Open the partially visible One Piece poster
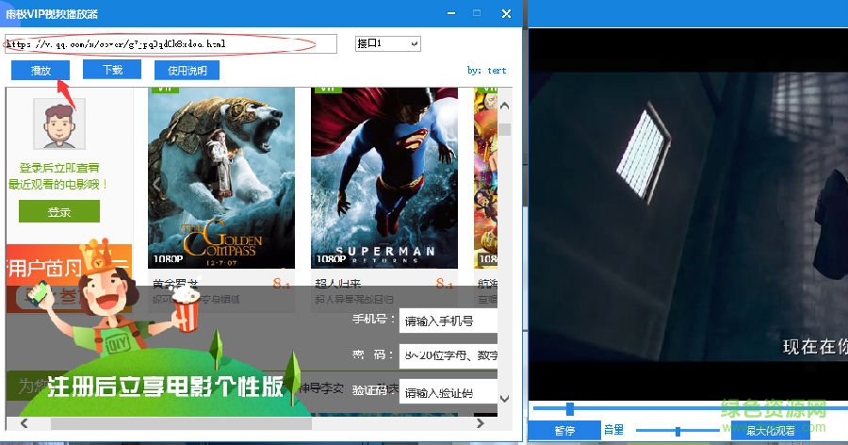This screenshot has width=848, height=445. (x=485, y=177)
